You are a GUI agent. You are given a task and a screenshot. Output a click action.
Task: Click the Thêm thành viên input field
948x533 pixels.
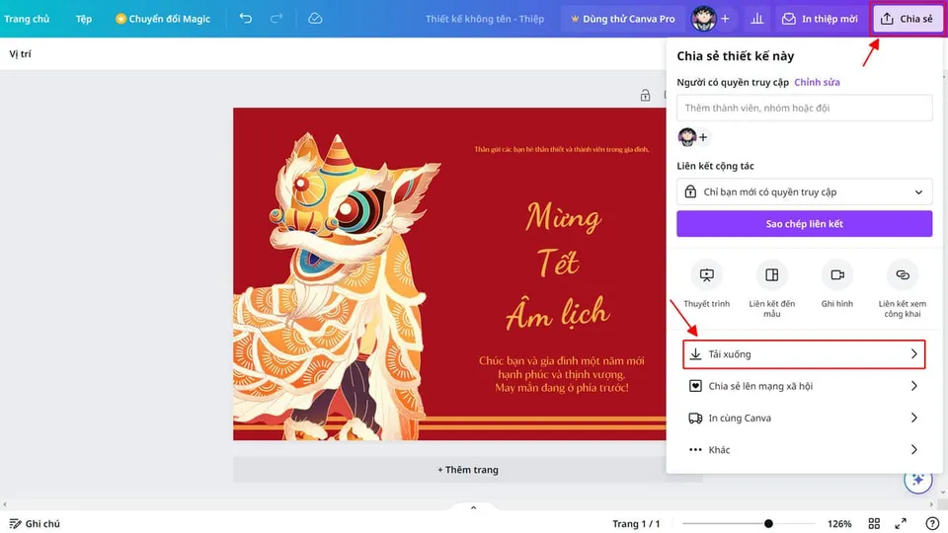(804, 108)
